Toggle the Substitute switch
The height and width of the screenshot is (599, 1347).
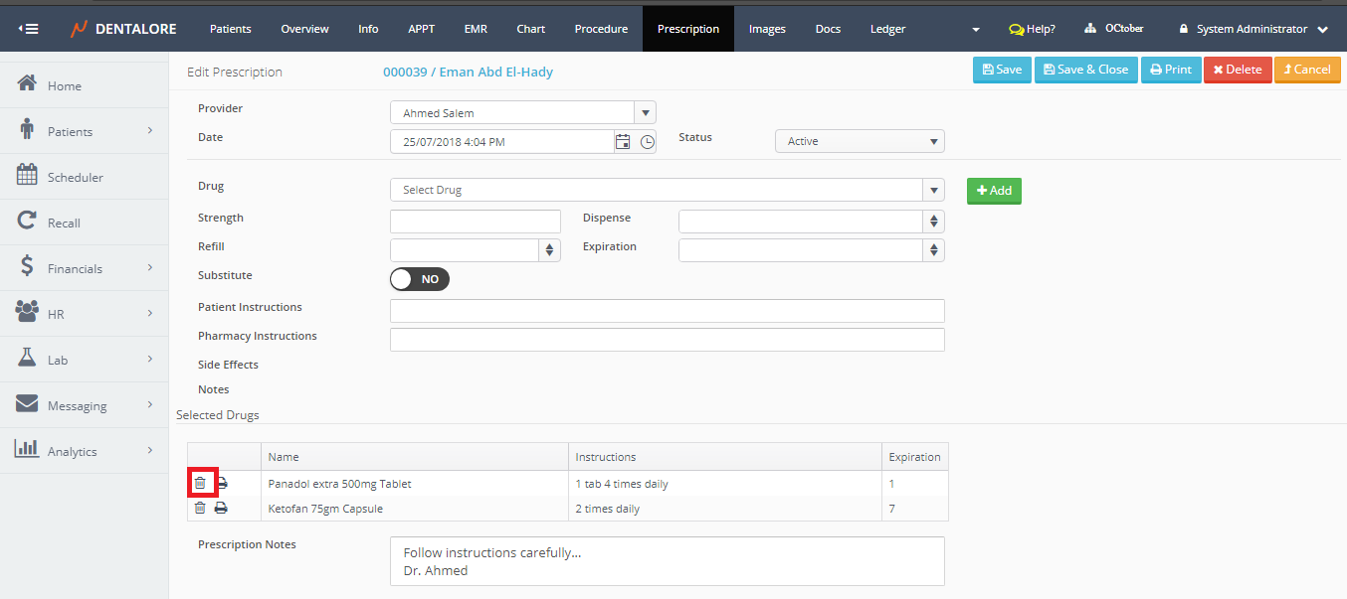420,279
